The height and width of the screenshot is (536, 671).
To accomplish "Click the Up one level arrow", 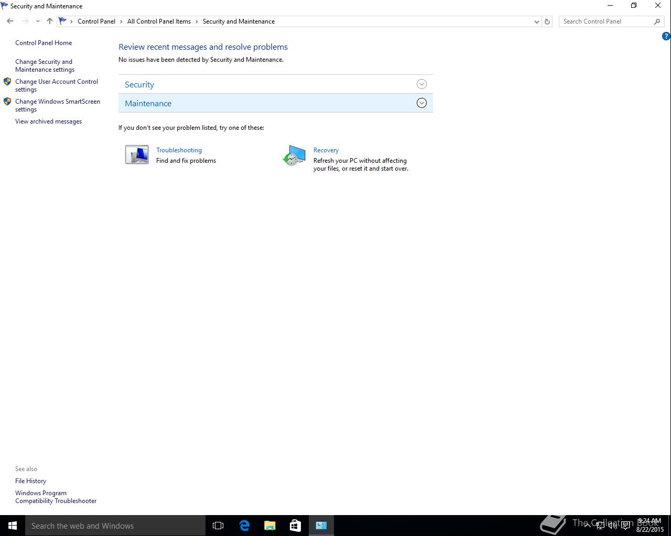I will [50, 21].
